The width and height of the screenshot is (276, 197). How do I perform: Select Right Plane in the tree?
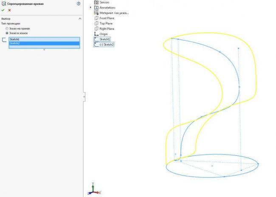pyautogui.click(x=107, y=29)
